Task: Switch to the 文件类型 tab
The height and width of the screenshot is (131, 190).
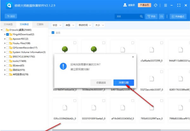Action: (x=8, y=24)
